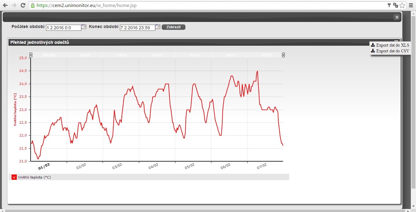Click the Zobrazit button
Image resolution: width=416 pixels, height=212 pixels.
[x=174, y=27]
